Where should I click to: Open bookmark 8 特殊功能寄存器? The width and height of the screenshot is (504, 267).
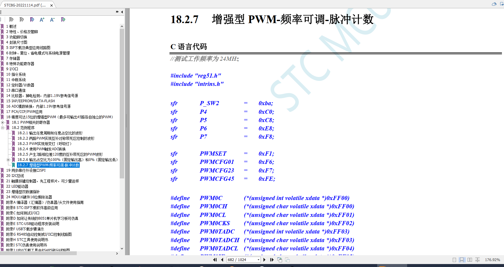[20, 64]
